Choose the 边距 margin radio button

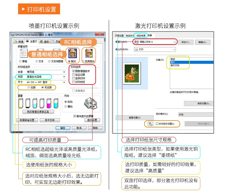[29, 87]
